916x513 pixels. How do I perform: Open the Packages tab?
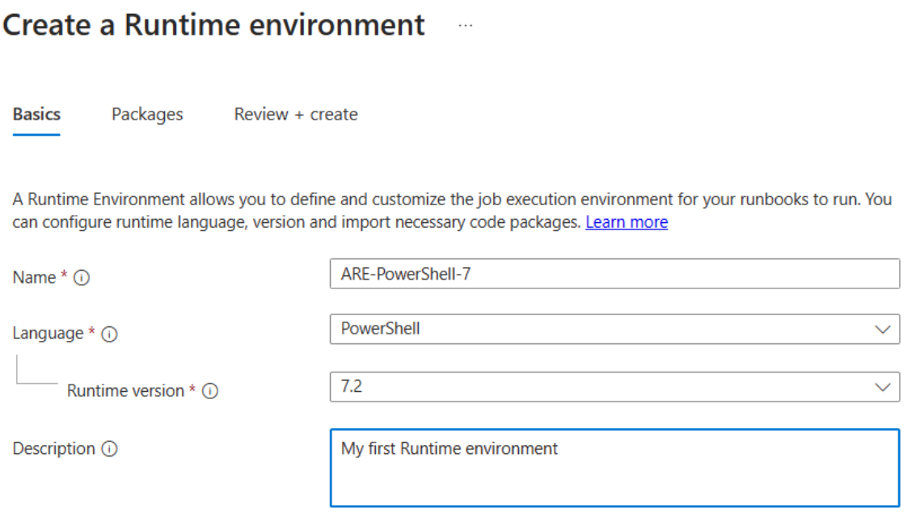[147, 115]
